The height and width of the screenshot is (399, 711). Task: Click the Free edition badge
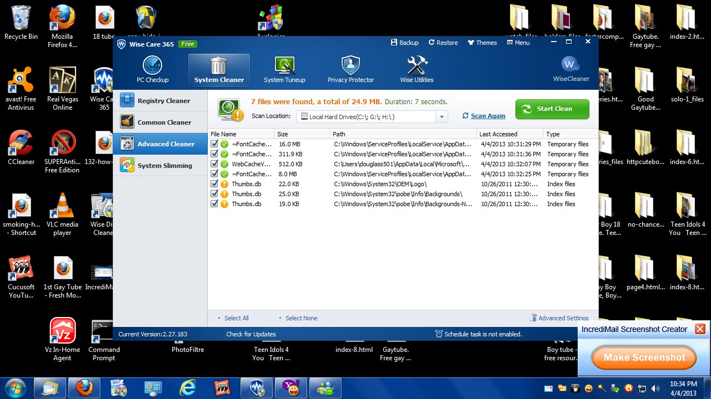tap(188, 44)
